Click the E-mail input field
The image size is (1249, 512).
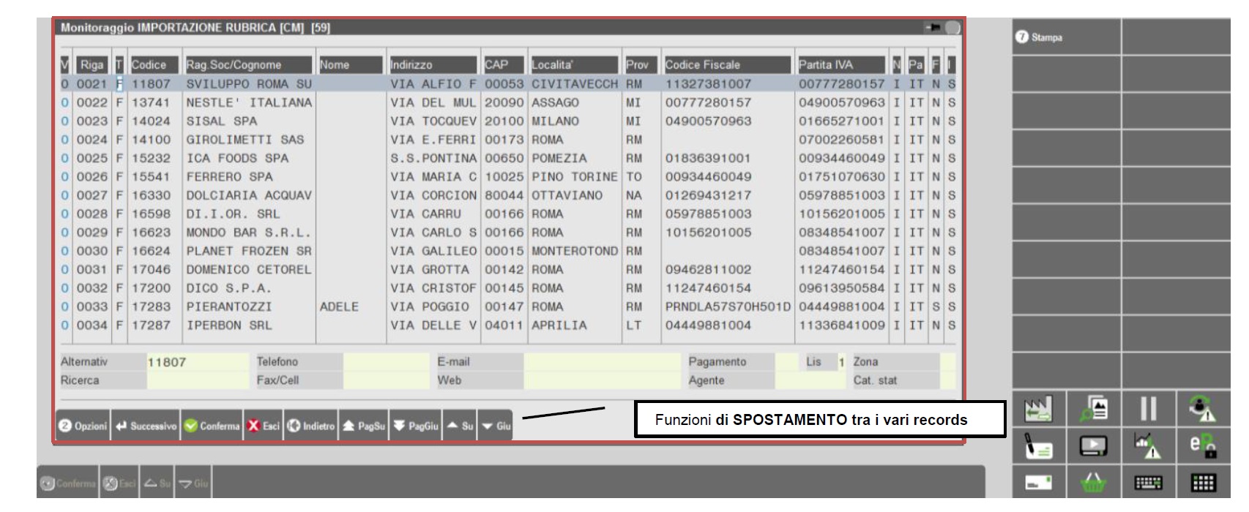coord(602,362)
